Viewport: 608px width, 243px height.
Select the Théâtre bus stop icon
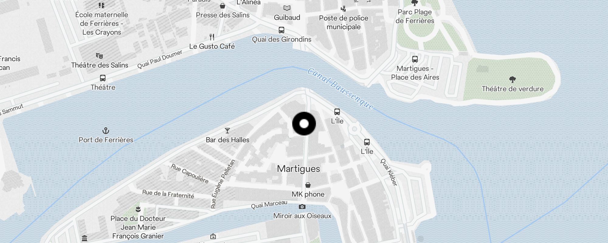103,78
